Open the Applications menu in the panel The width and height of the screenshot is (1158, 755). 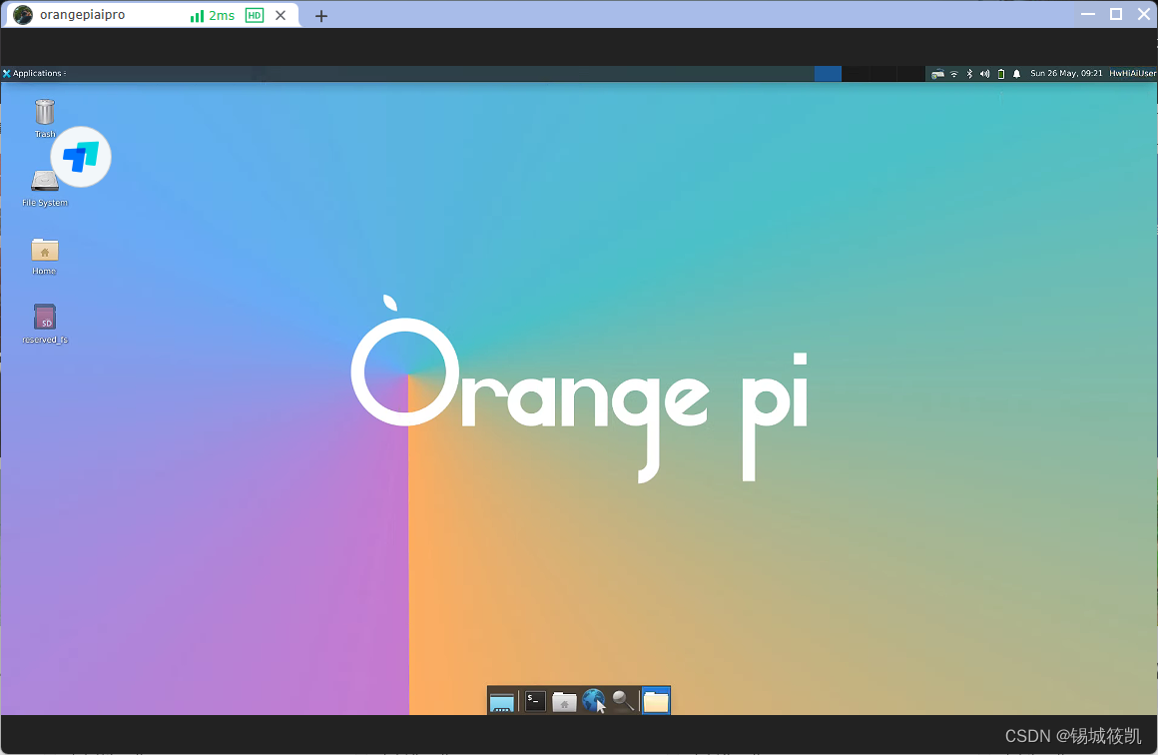[34, 73]
